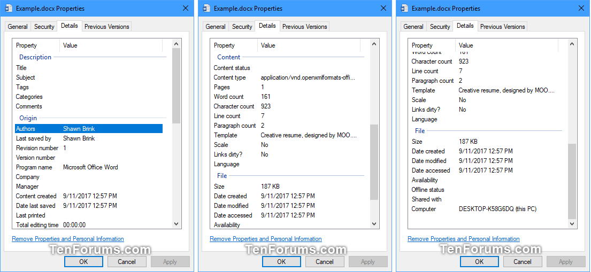Click the Tags property row
Screen dimensions: 591x272
89,87
